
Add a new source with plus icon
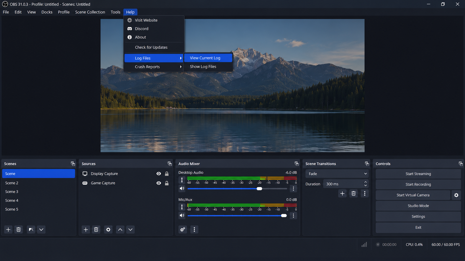coord(86,229)
